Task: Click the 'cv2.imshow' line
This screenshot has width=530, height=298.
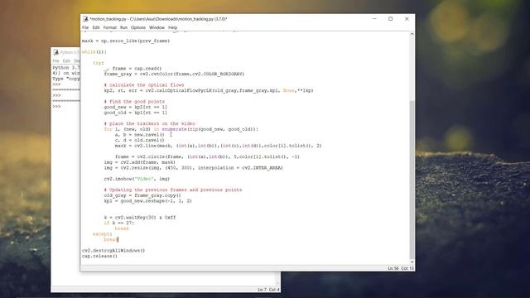Action: point(137,179)
